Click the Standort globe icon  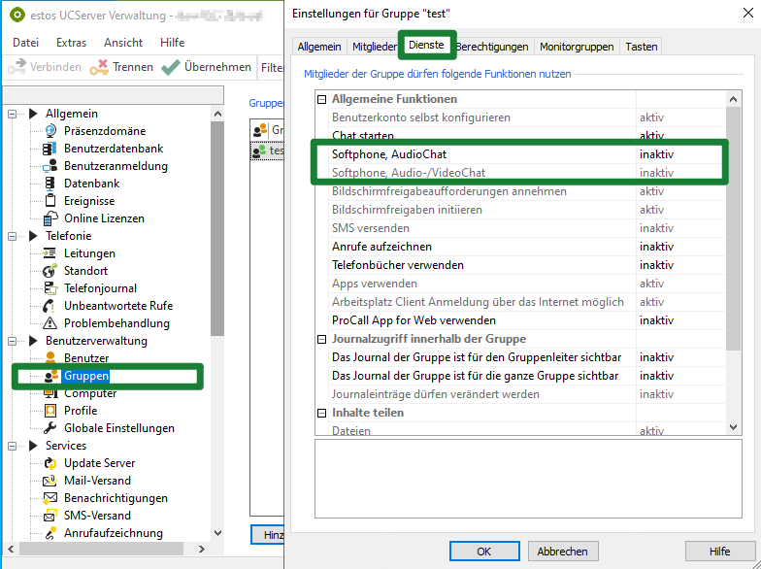[x=50, y=271]
